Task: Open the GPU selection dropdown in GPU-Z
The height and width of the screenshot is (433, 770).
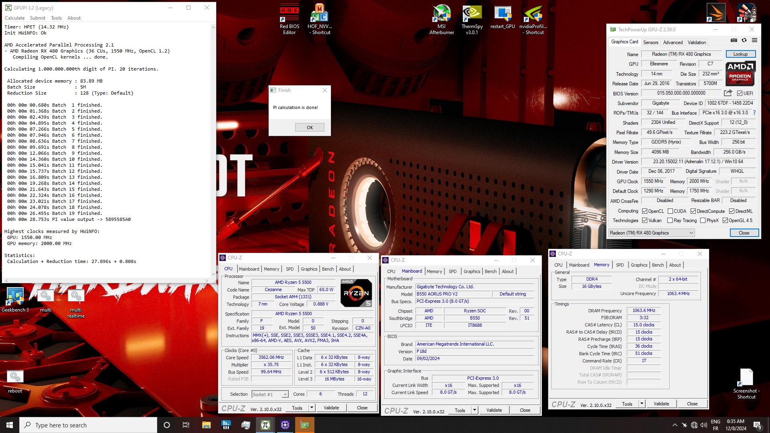Action: [651, 233]
